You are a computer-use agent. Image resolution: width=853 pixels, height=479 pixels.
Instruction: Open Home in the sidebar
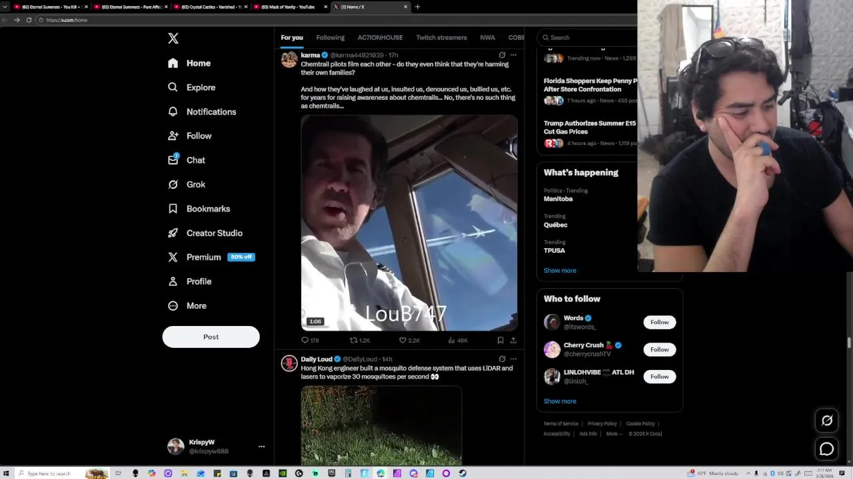189,63
